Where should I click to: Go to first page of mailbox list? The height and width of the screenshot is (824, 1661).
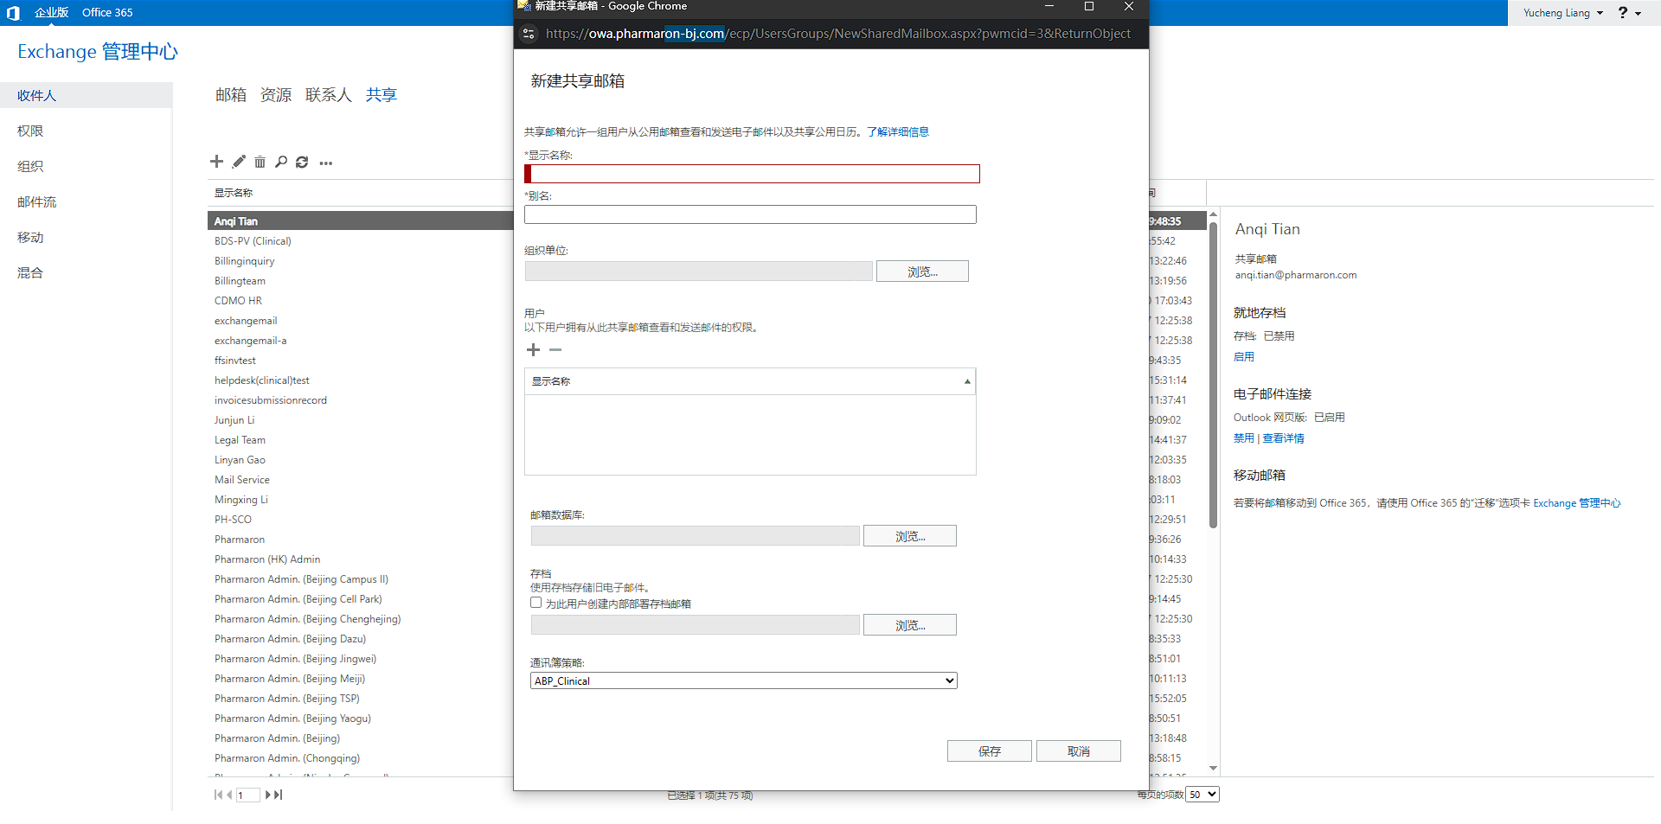[218, 795]
